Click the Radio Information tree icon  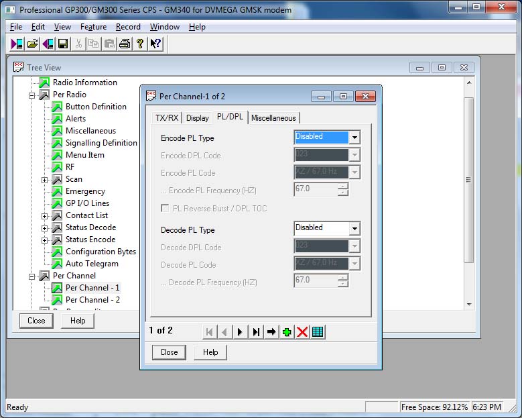point(44,83)
